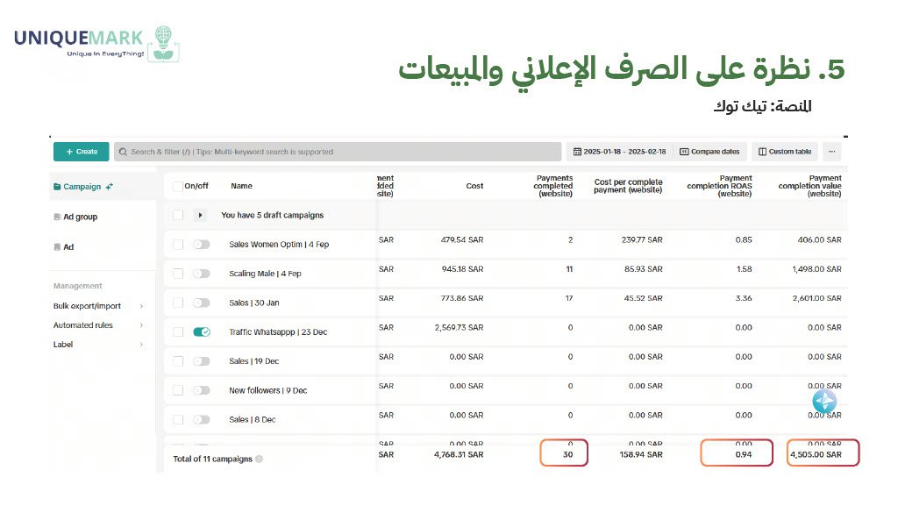The width and height of the screenshot is (898, 506).
Task: Click the Name column header
Action: tap(242, 186)
